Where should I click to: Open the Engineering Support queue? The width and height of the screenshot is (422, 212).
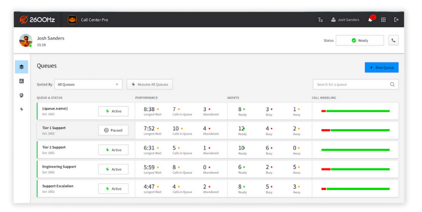[x=218, y=169]
